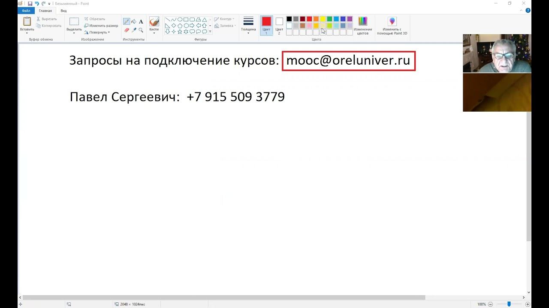This screenshot has height=308, width=549.
Task: Undo the last action in title bar
Action: click(x=37, y=3)
